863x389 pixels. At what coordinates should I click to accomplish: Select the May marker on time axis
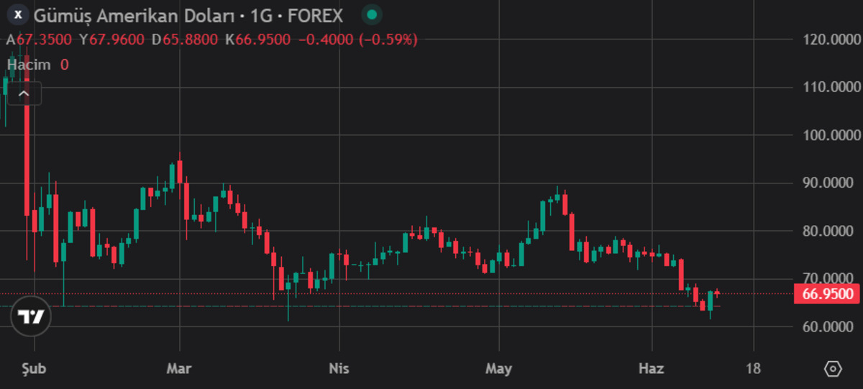click(498, 369)
